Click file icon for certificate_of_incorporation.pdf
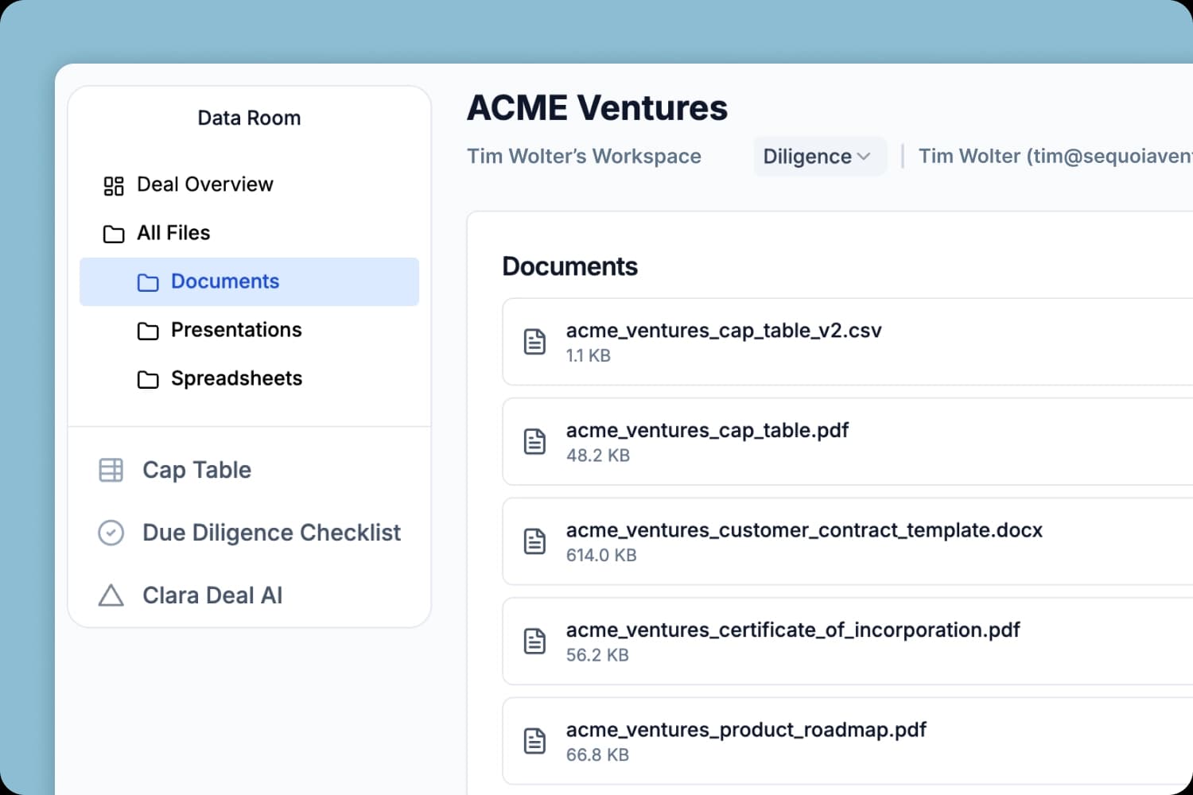Image resolution: width=1193 pixels, height=795 pixels. [534, 641]
